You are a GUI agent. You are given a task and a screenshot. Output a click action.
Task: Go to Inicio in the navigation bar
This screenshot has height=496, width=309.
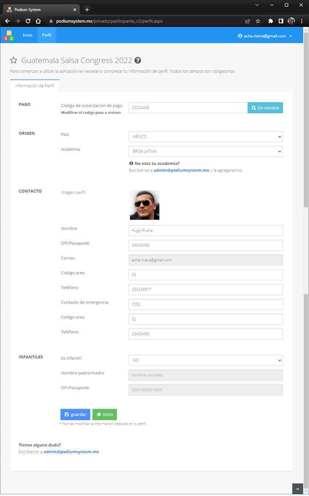[x=28, y=35]
